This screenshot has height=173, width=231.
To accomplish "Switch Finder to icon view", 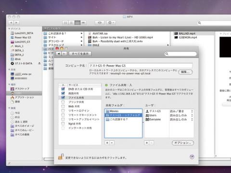I will click(65, 23).
